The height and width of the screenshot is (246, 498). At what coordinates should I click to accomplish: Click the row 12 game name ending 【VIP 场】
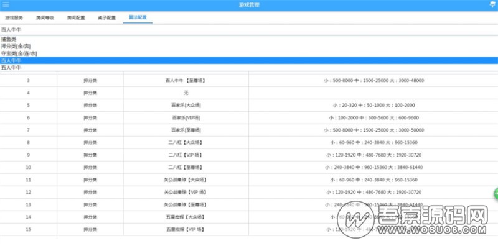[x=186, y=192]
